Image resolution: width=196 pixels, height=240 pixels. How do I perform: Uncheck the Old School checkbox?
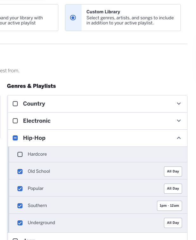(x=20, y=172)
